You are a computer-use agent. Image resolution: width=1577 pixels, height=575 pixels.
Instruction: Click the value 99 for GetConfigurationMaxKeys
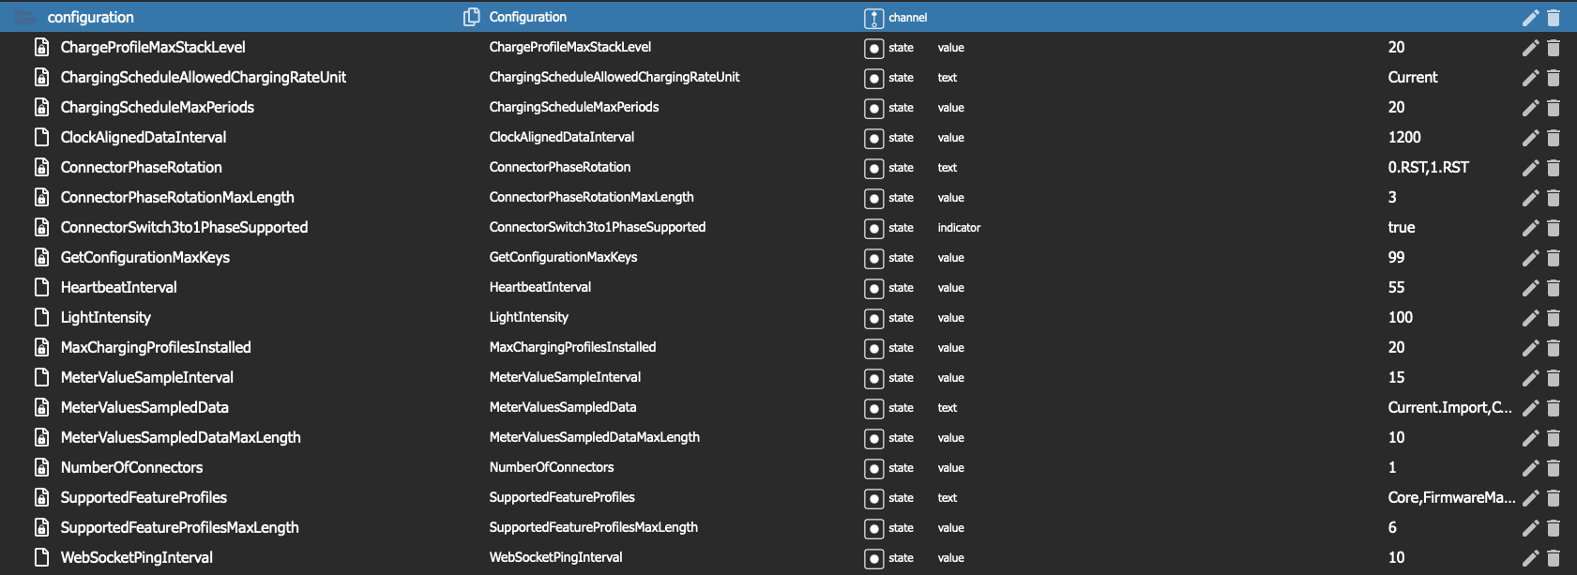pyautogui.click(x=1396, y=257)
